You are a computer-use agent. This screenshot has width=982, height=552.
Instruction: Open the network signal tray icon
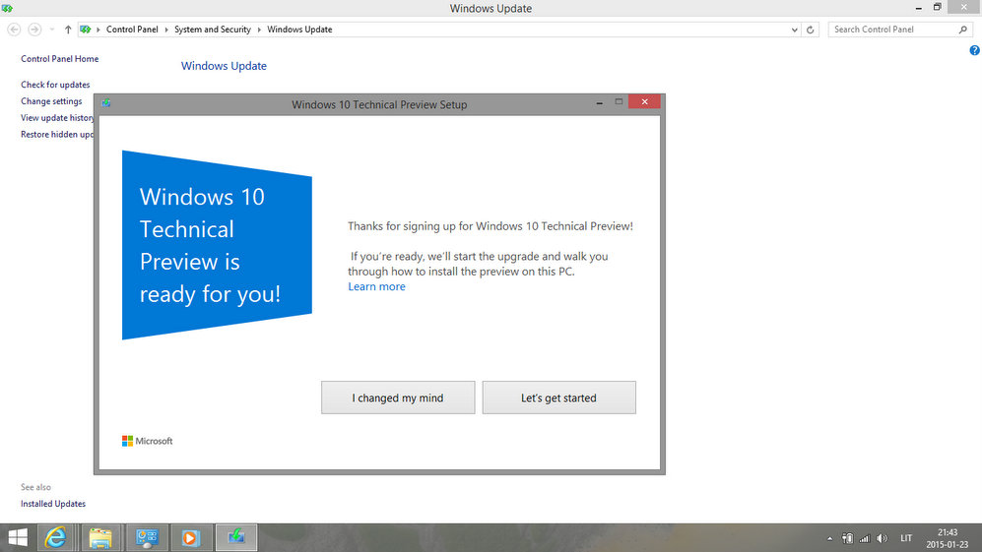coord(865,538)
